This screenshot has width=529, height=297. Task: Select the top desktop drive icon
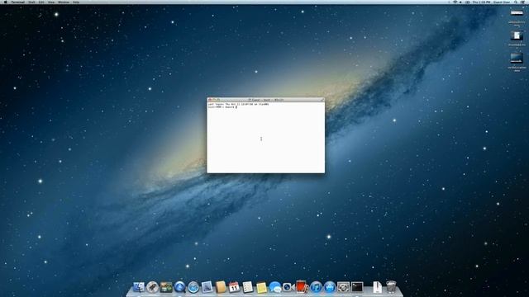(517, 13)
